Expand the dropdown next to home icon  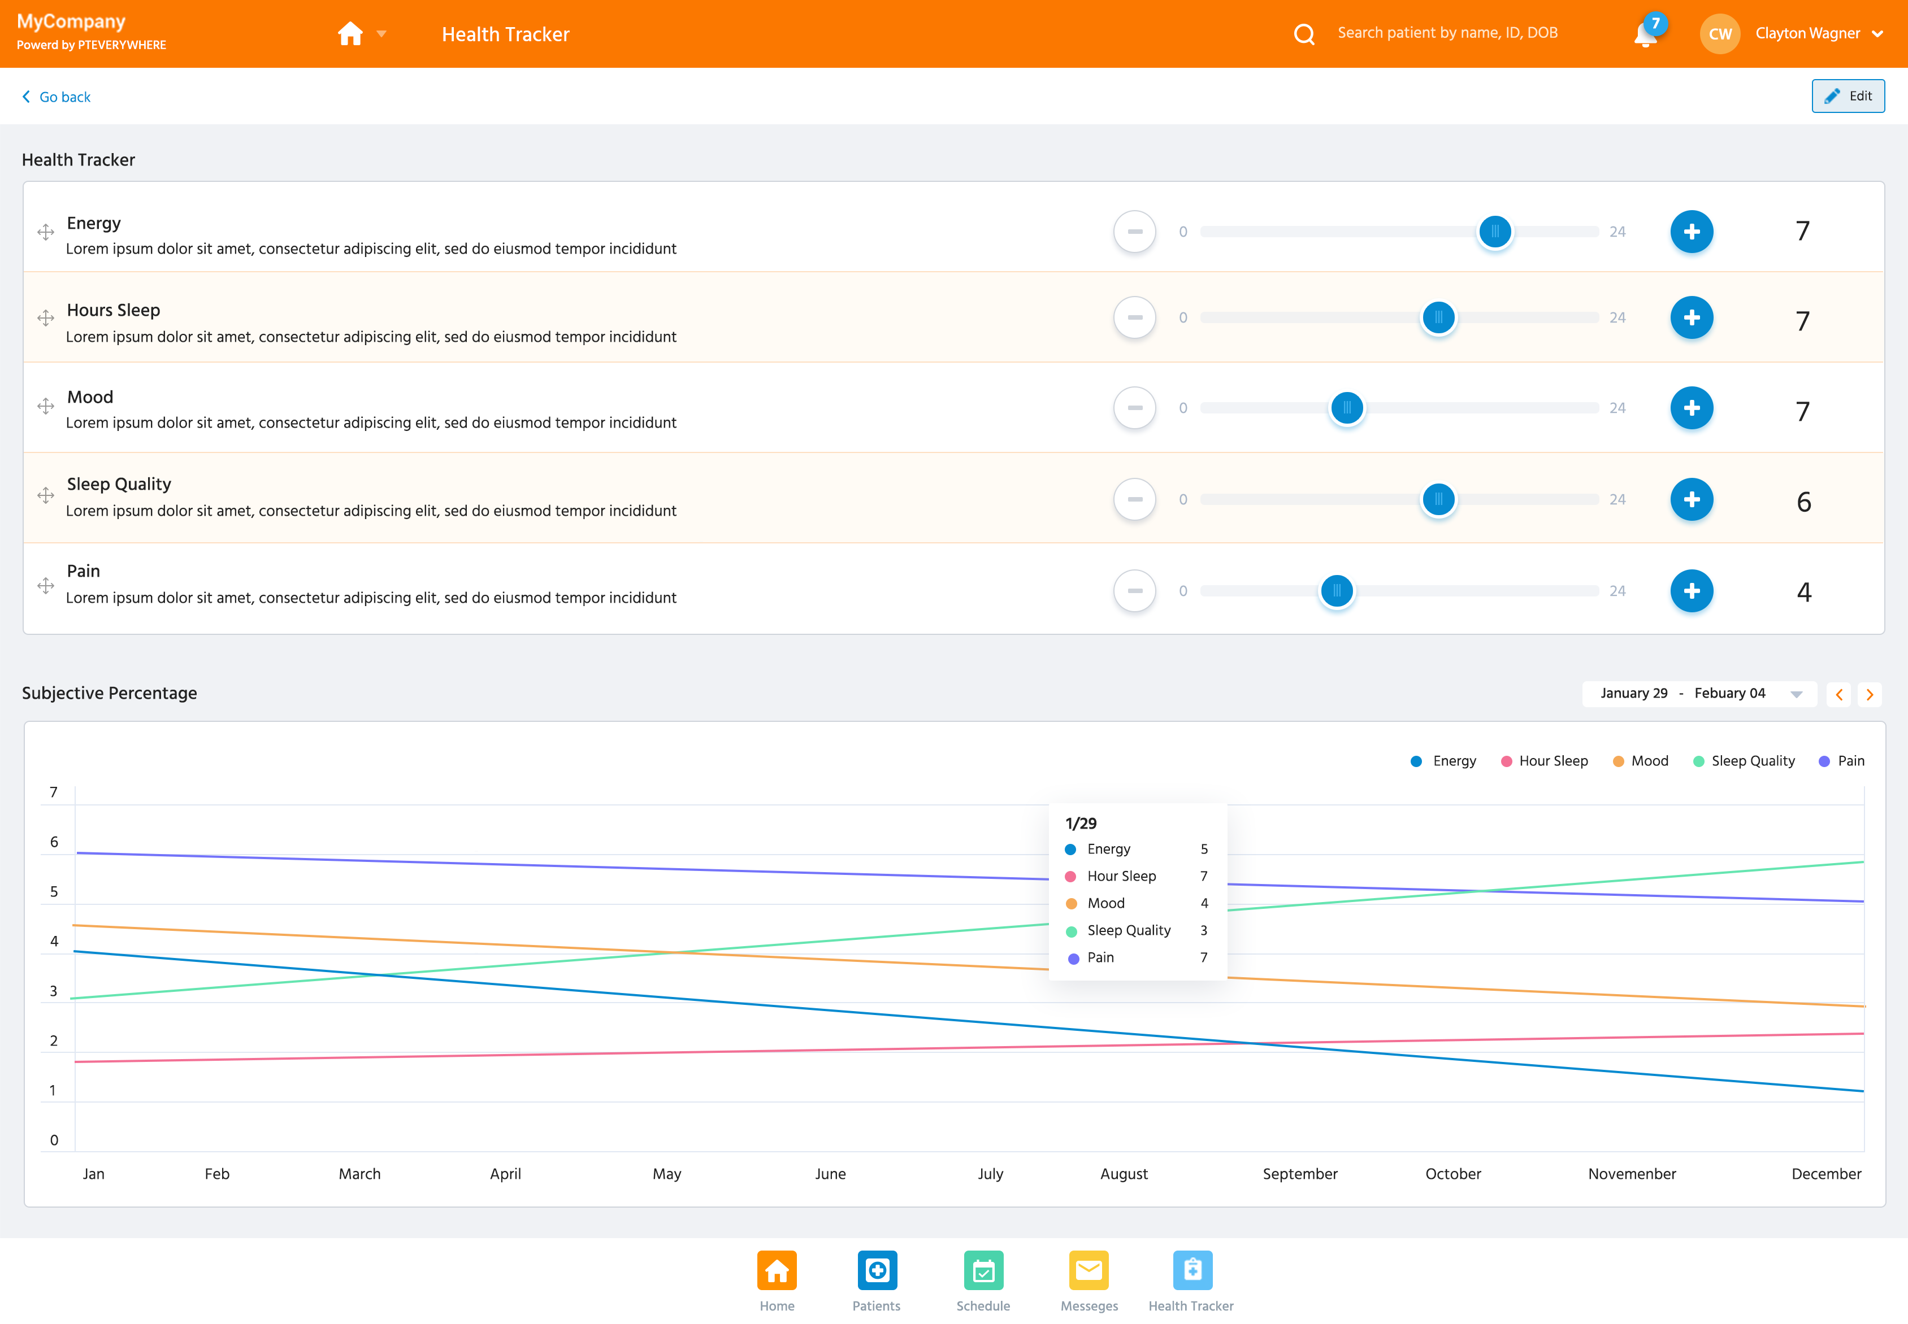381,34
